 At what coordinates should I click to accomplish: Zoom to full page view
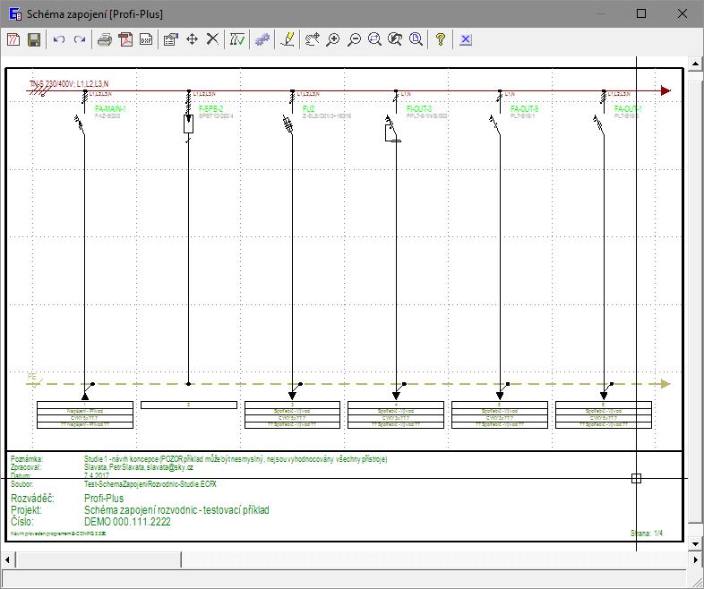point(416,39)
